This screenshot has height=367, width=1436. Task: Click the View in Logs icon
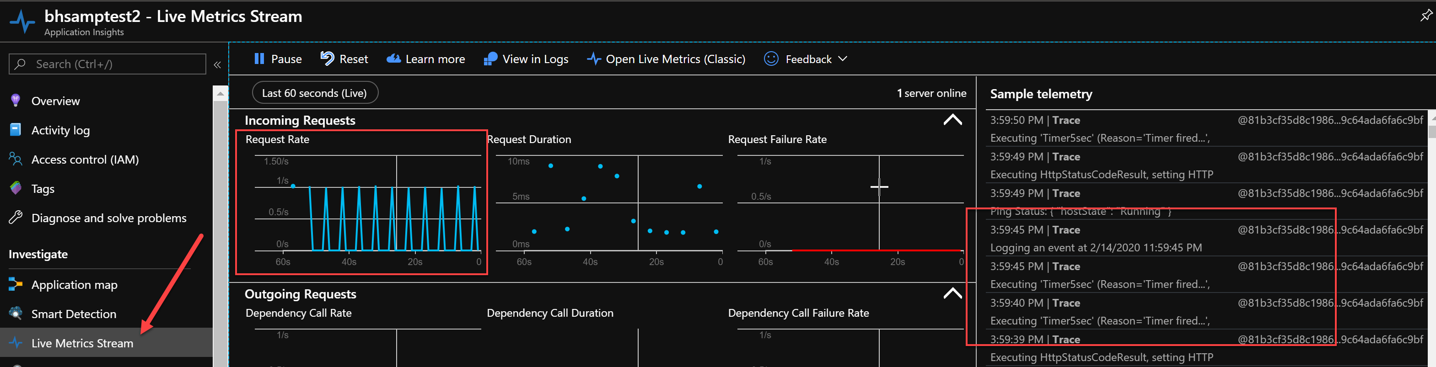pos(490,59)
